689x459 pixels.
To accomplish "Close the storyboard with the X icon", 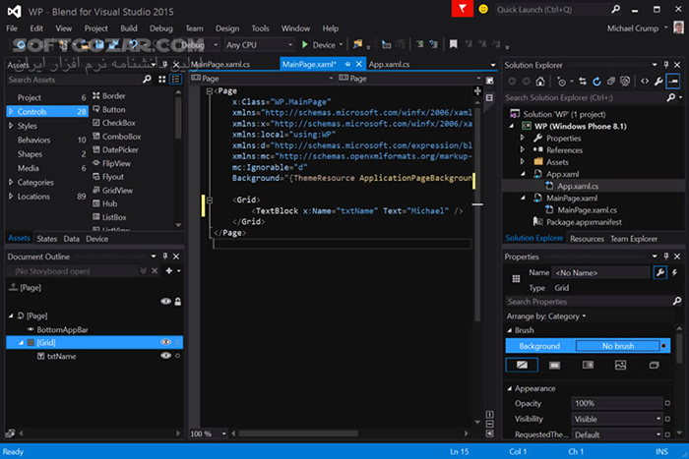I will [155, 271].
